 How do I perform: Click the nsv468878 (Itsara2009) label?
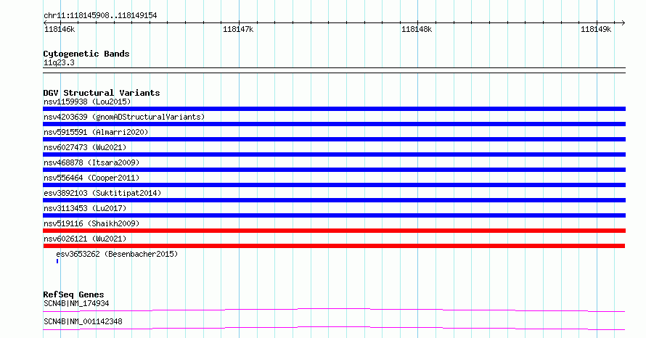pyautogui.click(x=91, y=162)
